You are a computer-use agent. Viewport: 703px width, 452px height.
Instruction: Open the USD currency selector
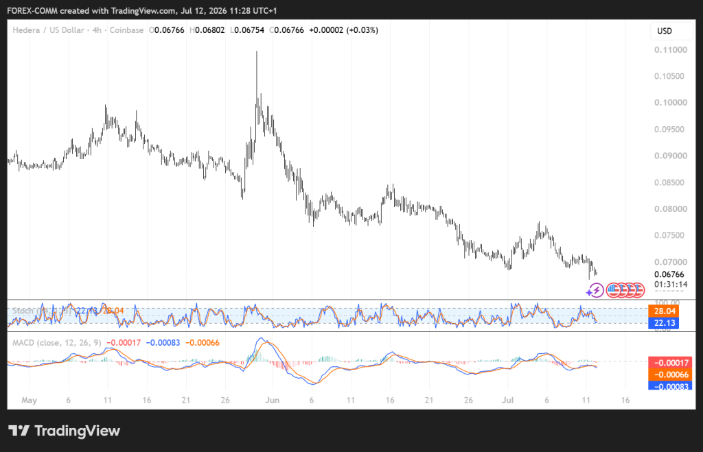tap(671, 31)
